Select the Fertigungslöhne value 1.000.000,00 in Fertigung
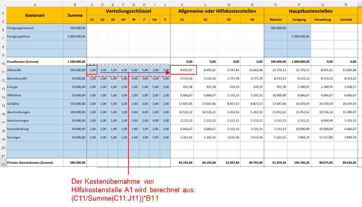Viewport: 362px width, 207px height. (x=299, y=36)
